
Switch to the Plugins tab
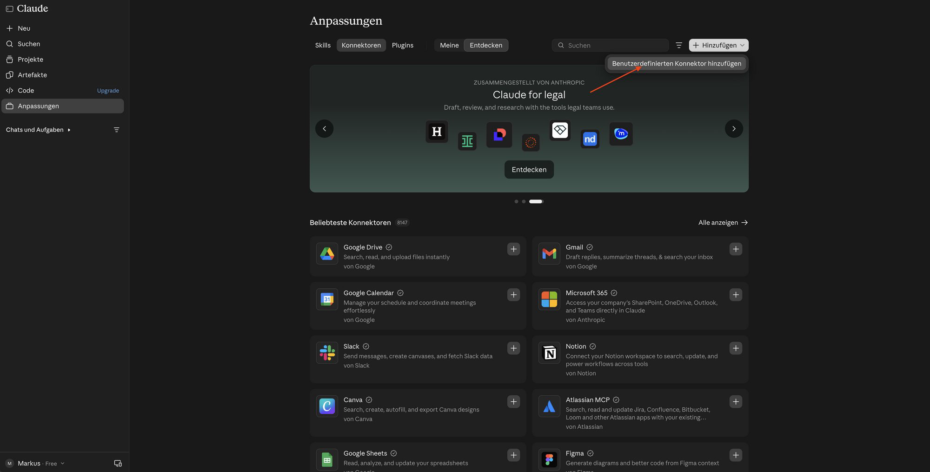pyautogui.click(x=403, y=45)
